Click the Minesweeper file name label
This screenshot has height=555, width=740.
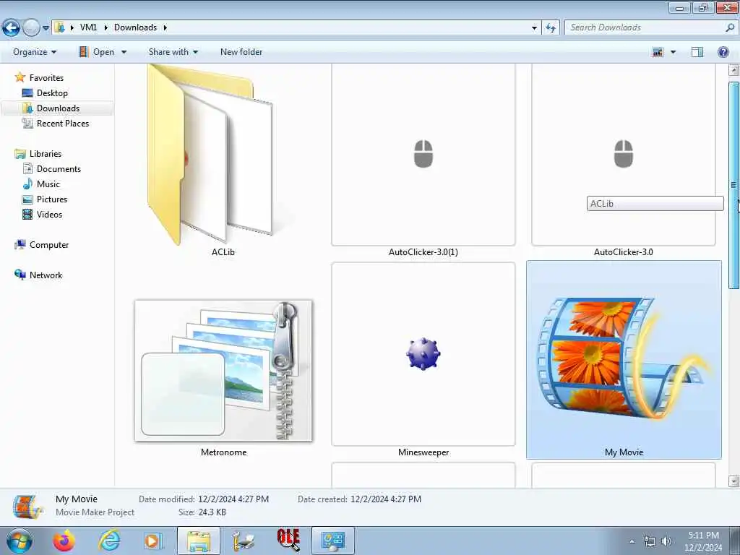[423, 452]
